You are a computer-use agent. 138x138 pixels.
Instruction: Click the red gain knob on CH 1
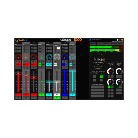(18, 57)
